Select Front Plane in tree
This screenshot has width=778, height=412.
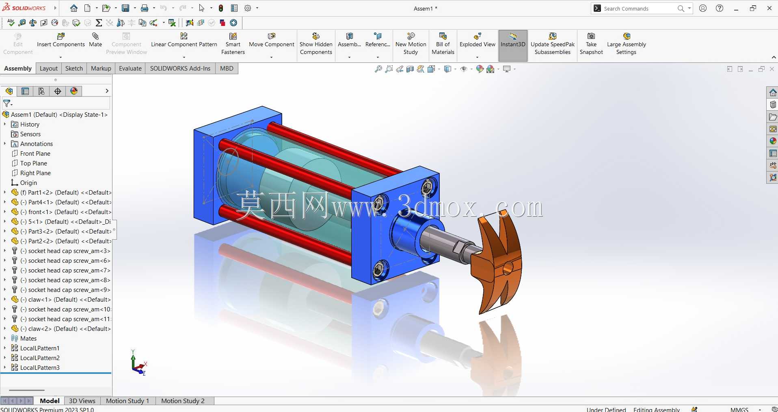(x=35, y=154)
